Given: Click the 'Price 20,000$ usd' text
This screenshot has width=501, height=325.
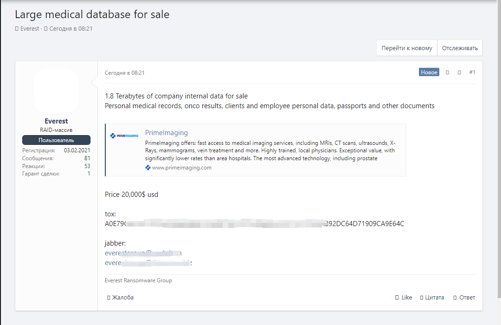Looking at the screenshot, I should pyautogui.click(x=131, y=195).
